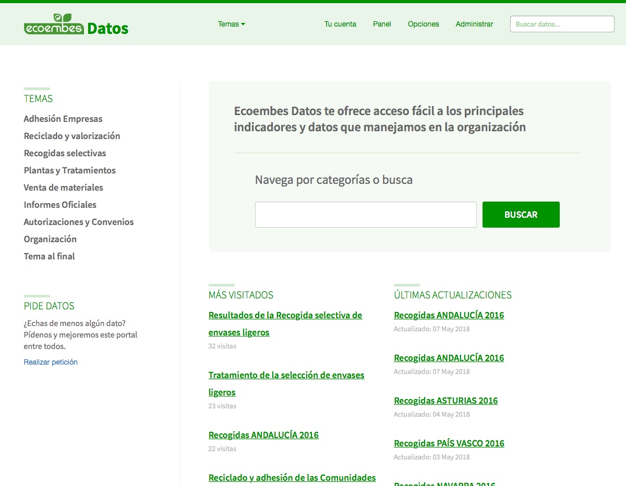Select Administrar in the header
The image size is (626, 486).
[x=474, y=24]
